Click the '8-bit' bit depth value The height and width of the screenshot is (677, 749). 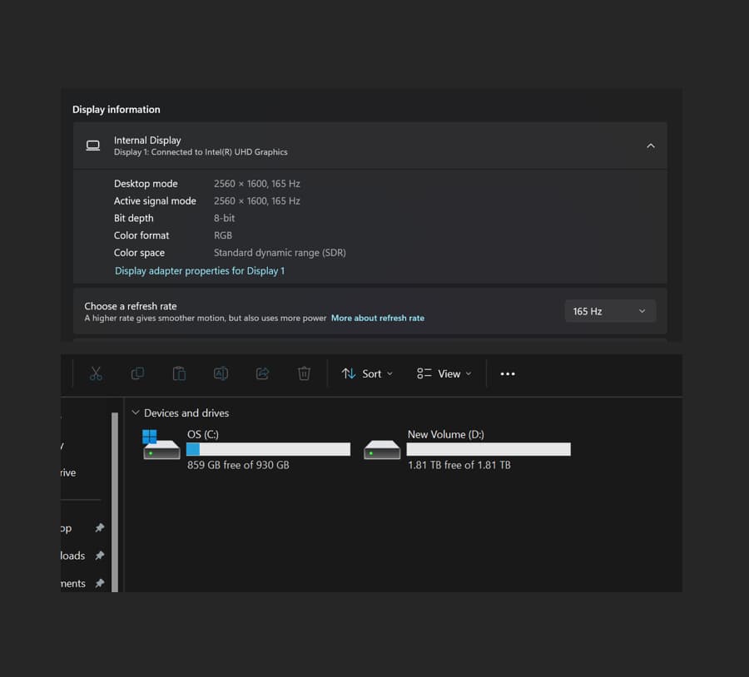[x=224, y=218]
